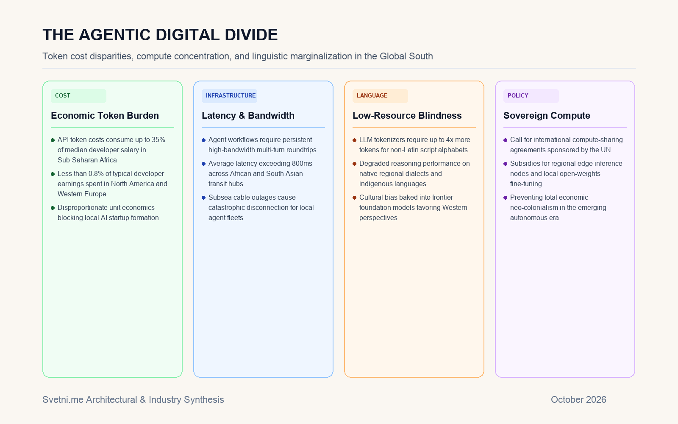The width and height of the screenshot is (678, 424).
Task: Select the INFRASTRUCTURE tag label
Action: point(229,96)
